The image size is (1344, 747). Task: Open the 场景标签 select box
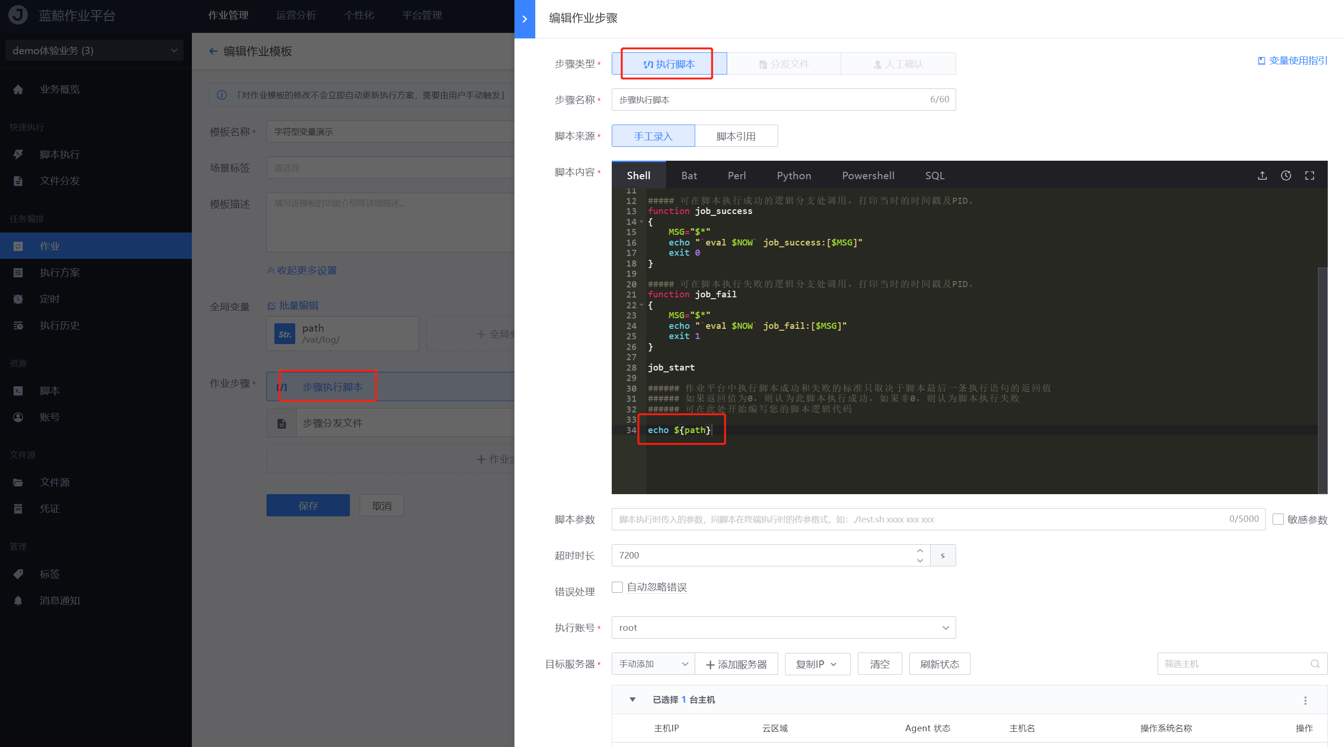[x=390, y=168]
